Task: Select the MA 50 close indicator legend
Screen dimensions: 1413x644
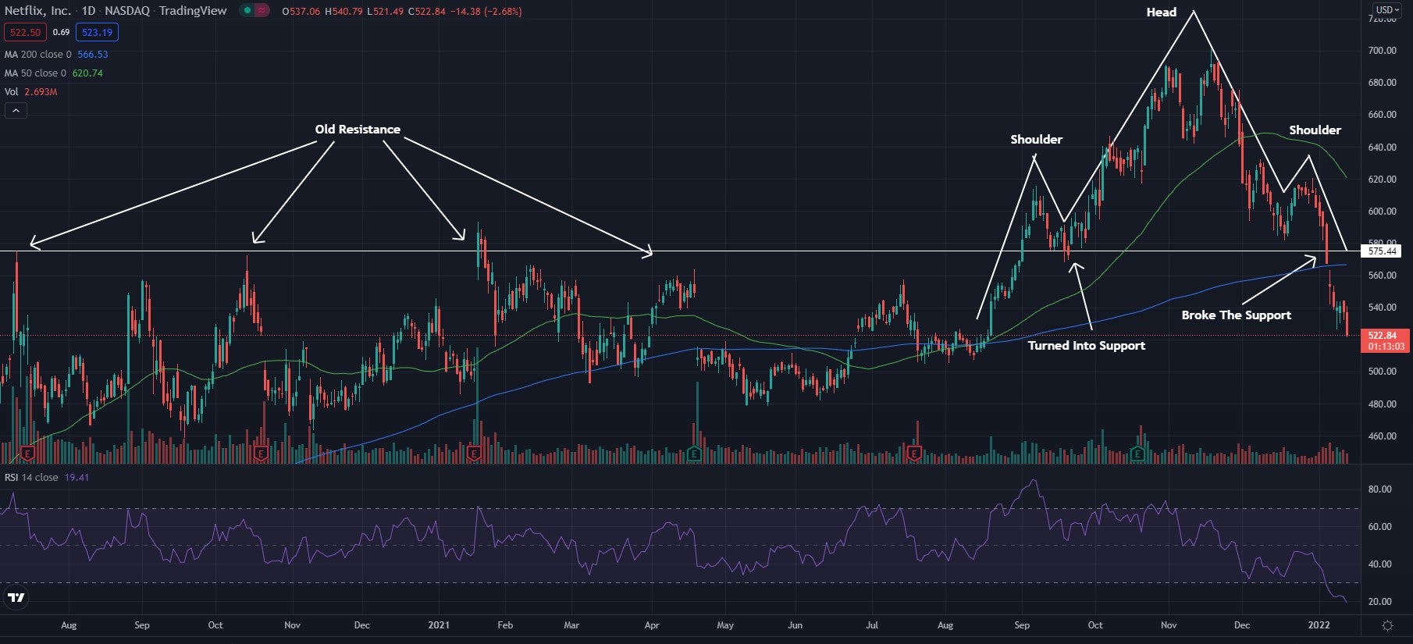Action: (35, 73)
